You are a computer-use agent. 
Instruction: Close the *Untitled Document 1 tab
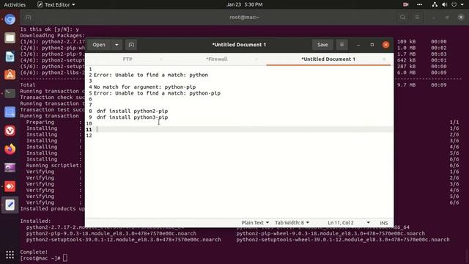[x=384, y=59]
